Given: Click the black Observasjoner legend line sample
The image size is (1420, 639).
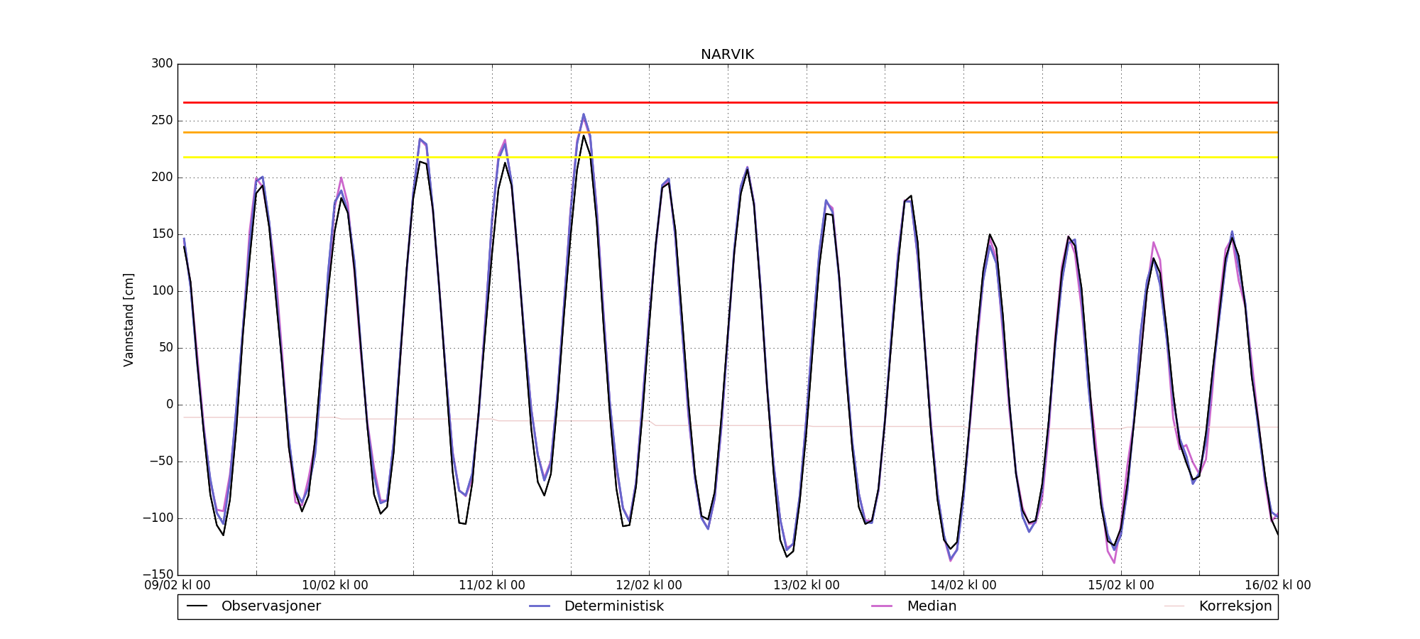Looking at the screenshot, I should [x=197, y=606].
